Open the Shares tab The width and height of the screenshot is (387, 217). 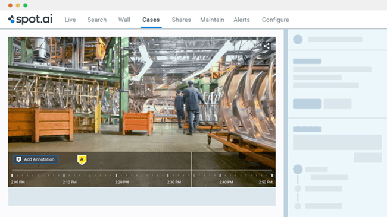coord(181,20)
